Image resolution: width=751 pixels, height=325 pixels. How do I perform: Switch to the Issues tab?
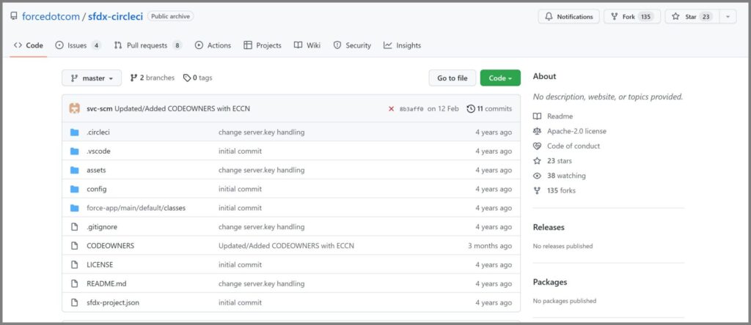[77, 45]
